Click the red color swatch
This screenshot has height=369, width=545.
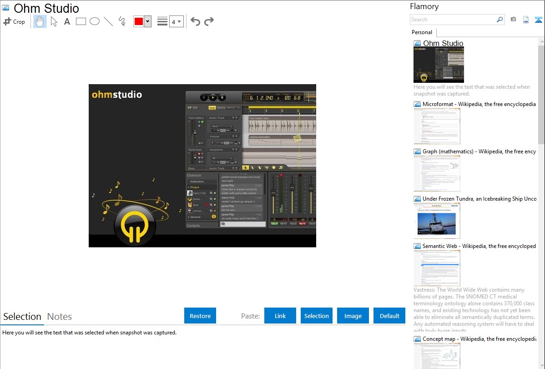coord(139,21)
